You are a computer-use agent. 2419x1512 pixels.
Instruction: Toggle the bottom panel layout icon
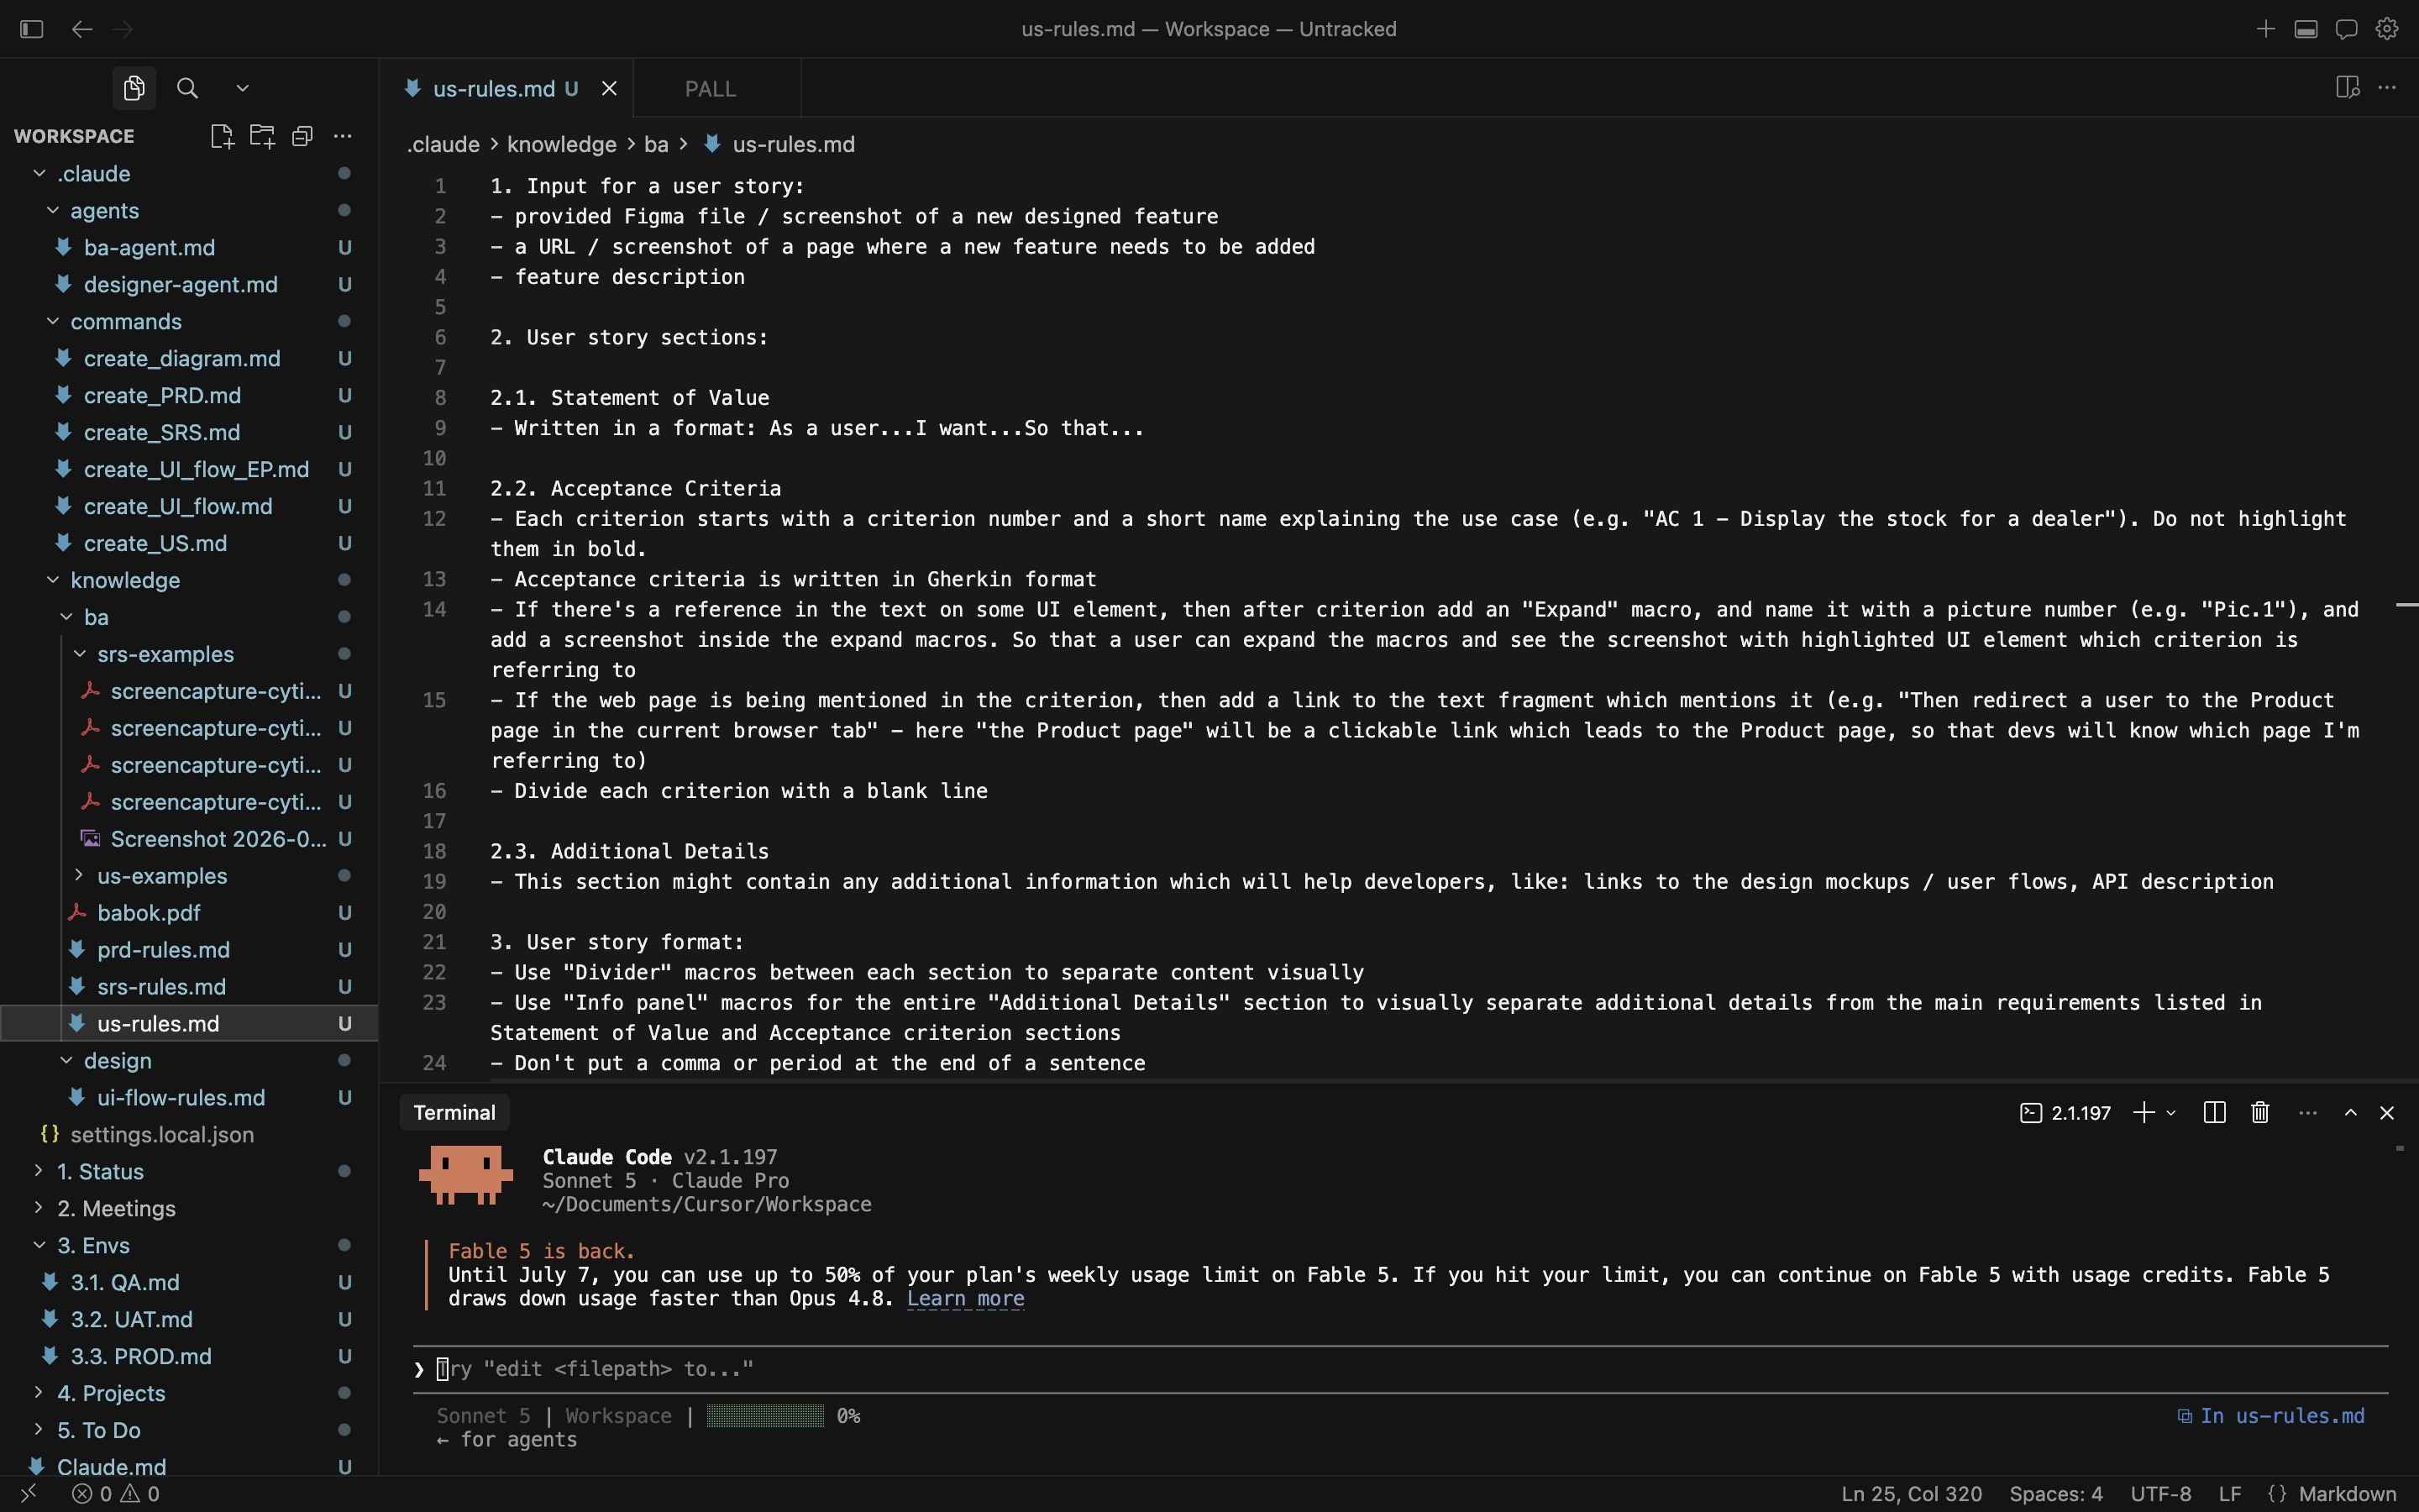[2306, 29]
